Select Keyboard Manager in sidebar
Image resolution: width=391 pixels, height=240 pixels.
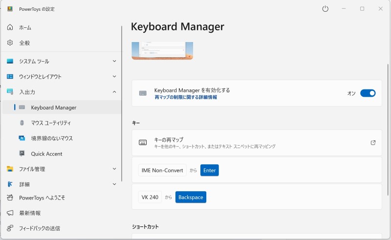pos(62,107)
